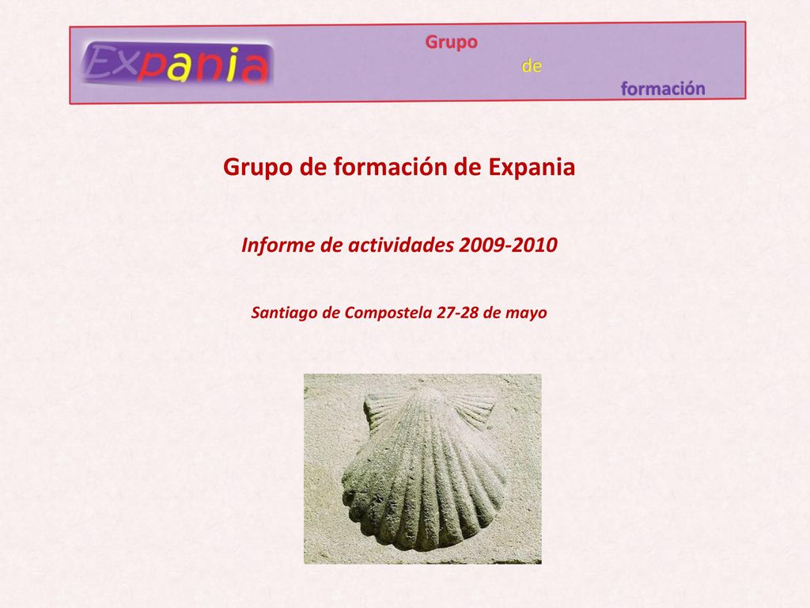Click the Expania logo in the banner

coord(178,63)
